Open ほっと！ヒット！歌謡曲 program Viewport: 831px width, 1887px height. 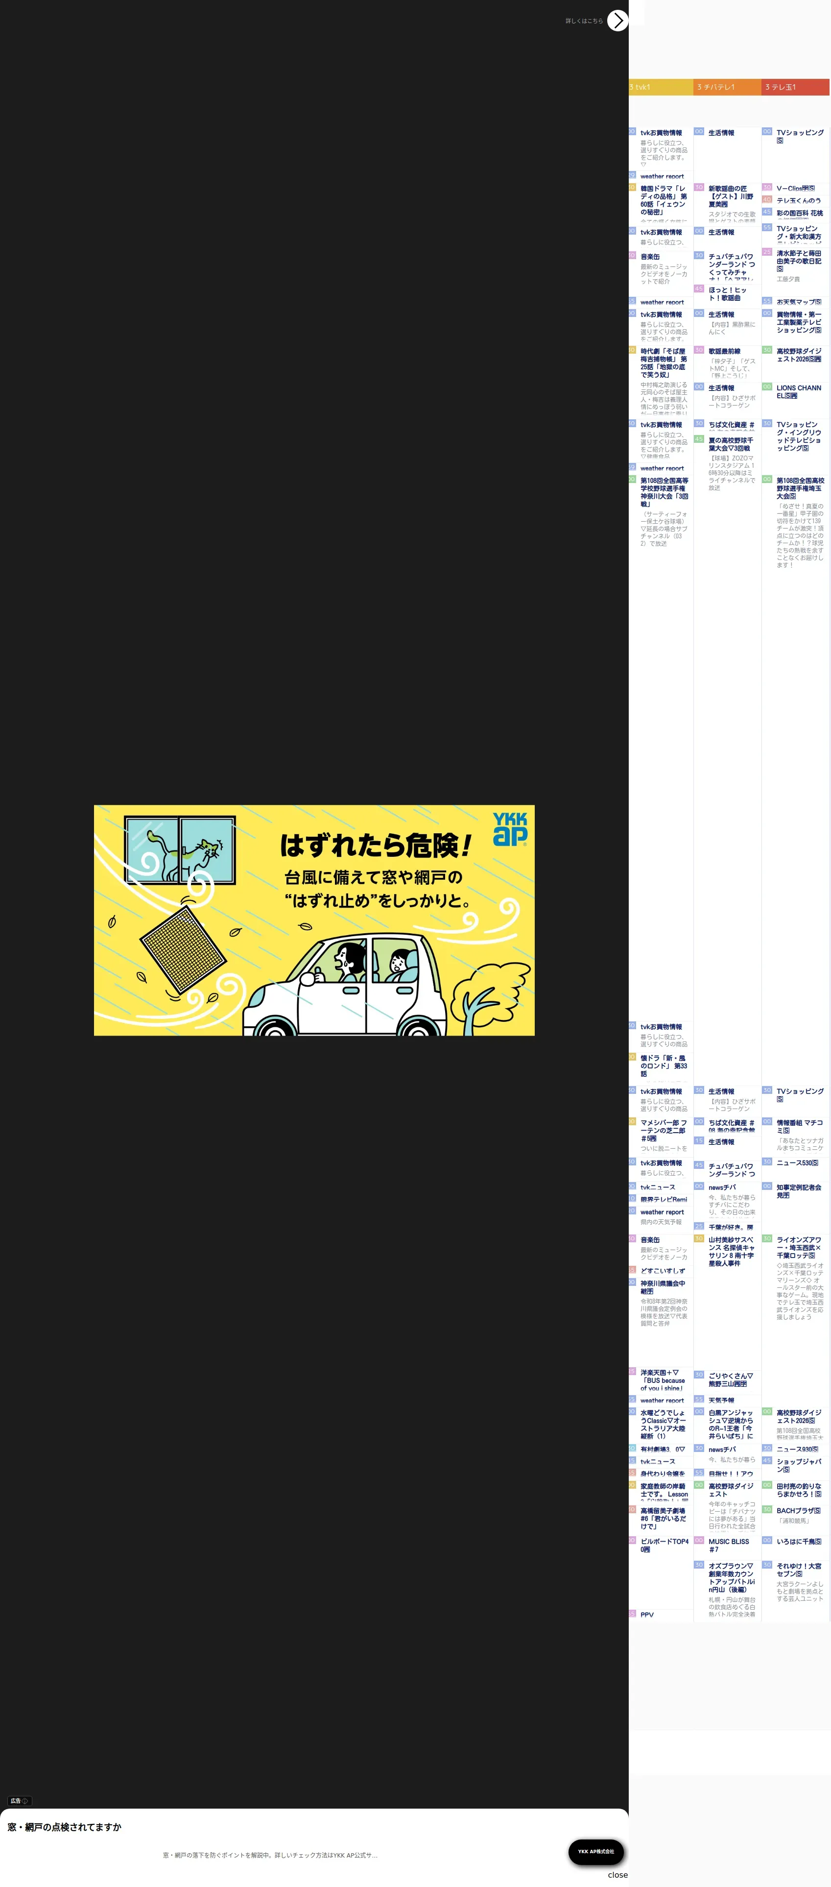728,294
